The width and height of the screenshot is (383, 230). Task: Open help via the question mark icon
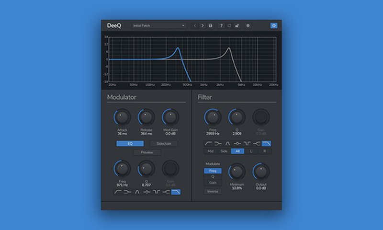221,25
